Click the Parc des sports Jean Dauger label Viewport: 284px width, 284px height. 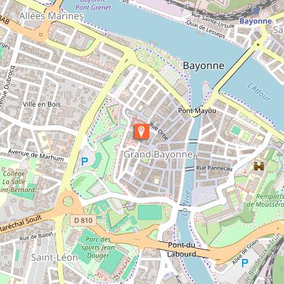[98, 247]
